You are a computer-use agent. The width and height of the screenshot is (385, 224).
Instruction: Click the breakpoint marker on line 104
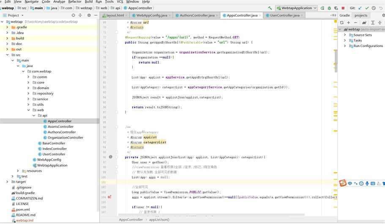[x=109, y=197]
